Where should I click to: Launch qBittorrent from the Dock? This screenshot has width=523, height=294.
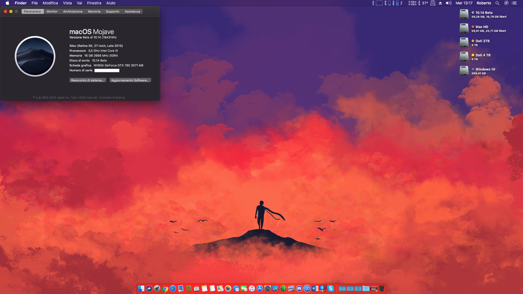307,288
